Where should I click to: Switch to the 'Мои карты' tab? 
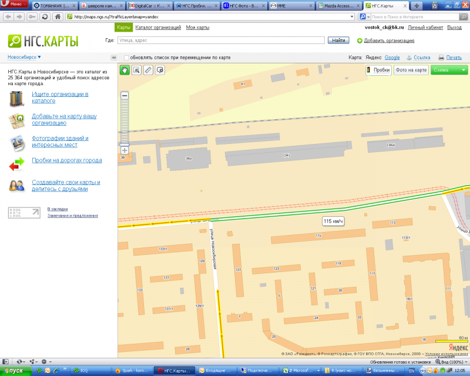[x=197, y=28]
